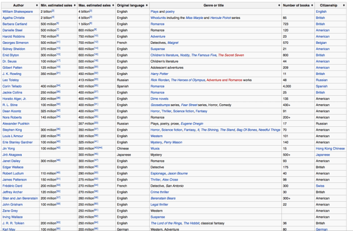Open John Grisham author link

[x=13, y=205]
